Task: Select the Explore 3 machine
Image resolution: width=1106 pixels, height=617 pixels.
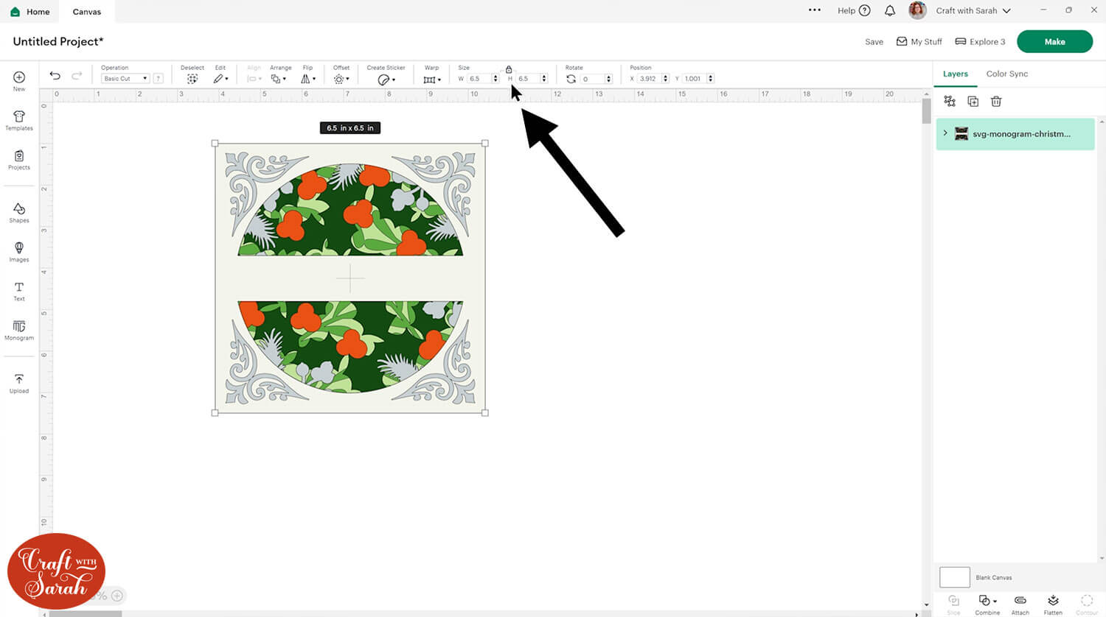Action: 980,42
